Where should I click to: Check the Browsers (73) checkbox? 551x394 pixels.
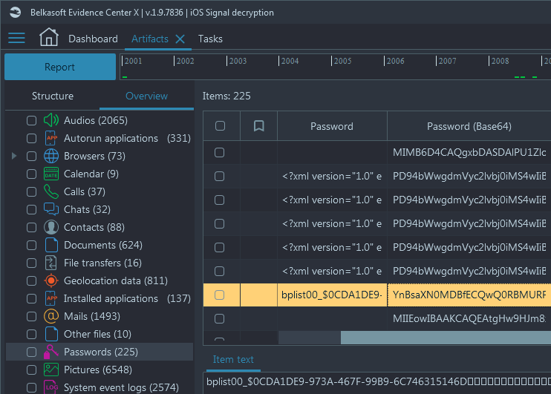pos(32,156)
